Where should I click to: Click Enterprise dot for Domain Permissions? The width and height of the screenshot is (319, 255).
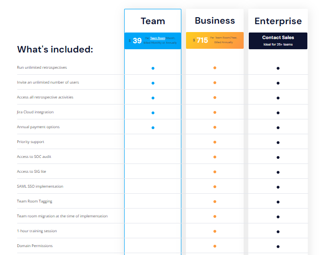point(278,246)
